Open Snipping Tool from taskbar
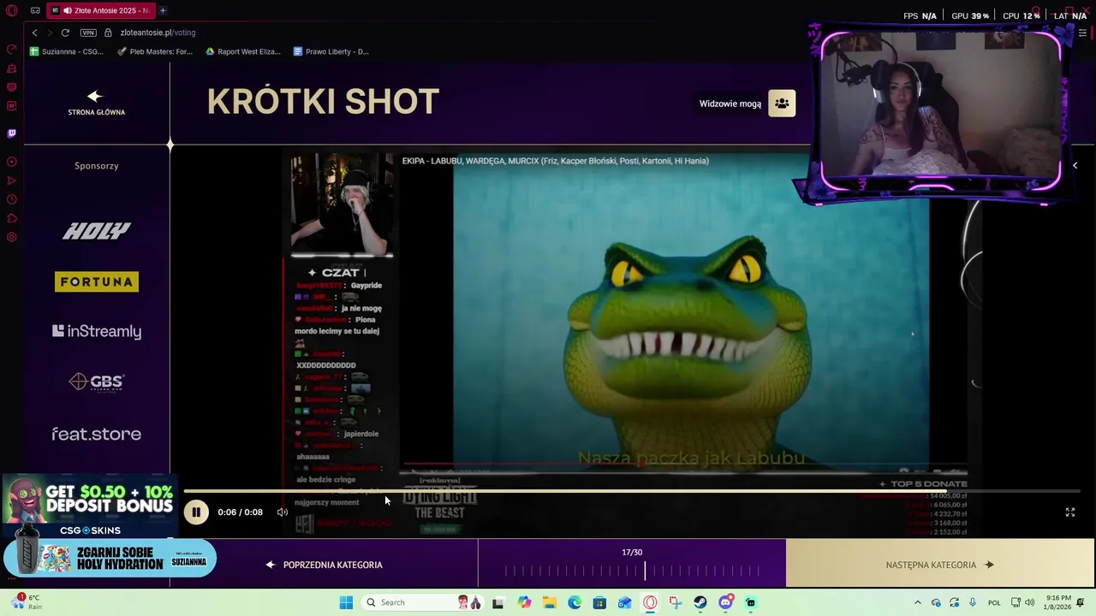Screen dimensions: 1096x616 (676, 602)
